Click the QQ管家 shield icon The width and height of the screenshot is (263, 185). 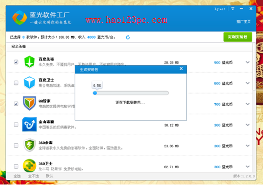coord(30,103)
